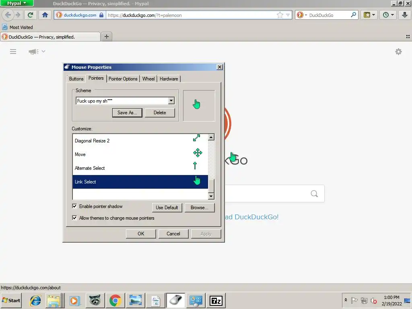Click the lock site identity icon
The image size is (412, 309).
point(101,15)
